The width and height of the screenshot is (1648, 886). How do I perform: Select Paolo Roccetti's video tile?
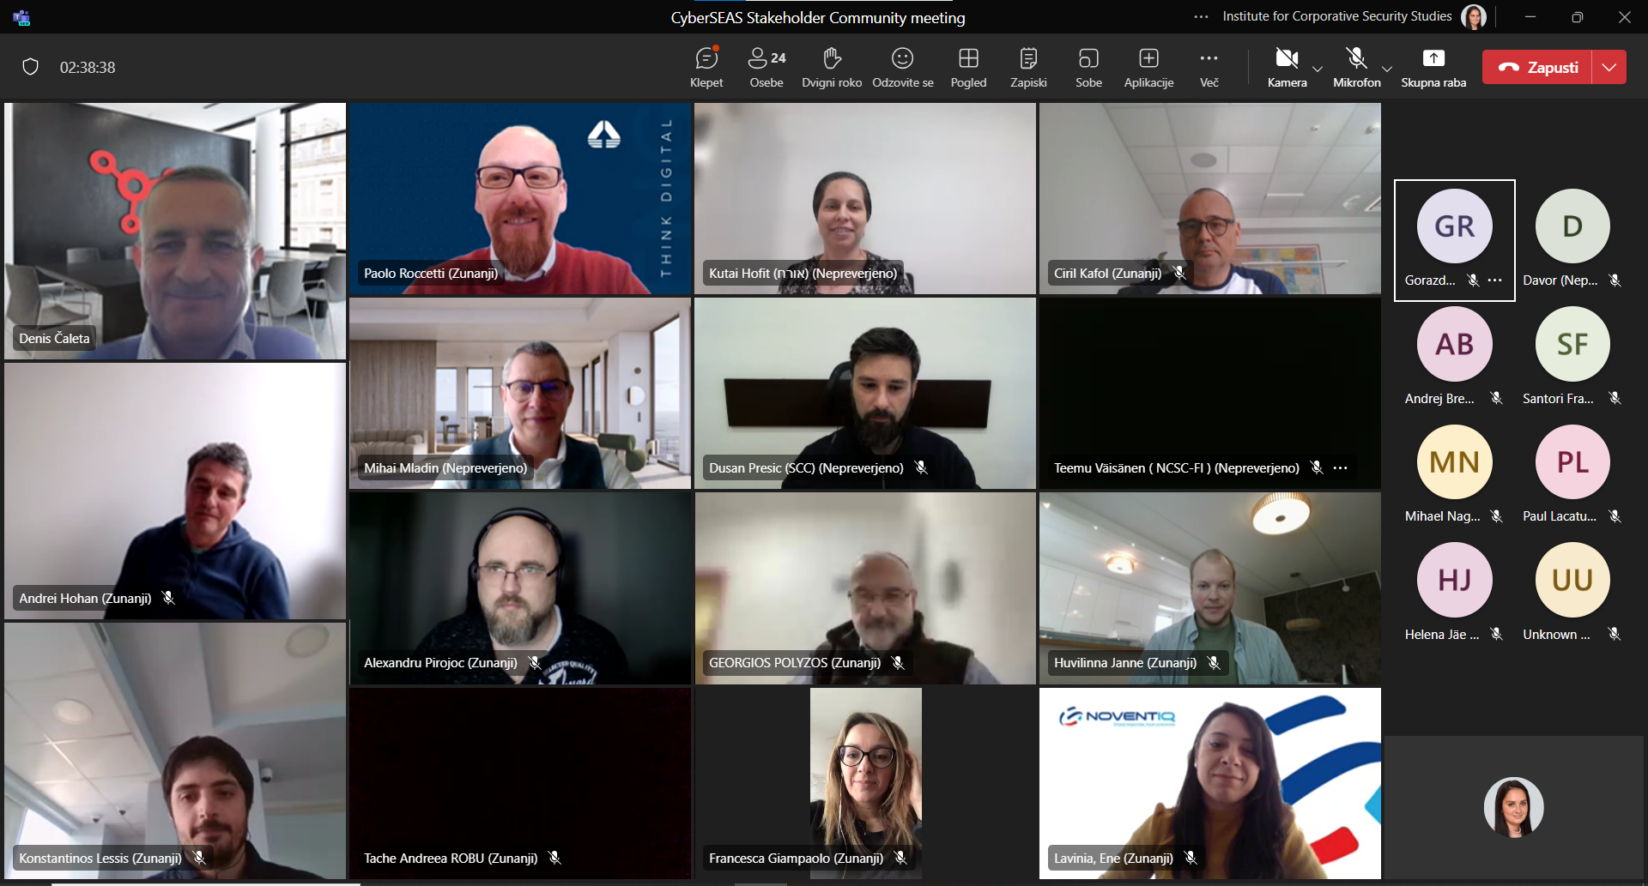520,198
